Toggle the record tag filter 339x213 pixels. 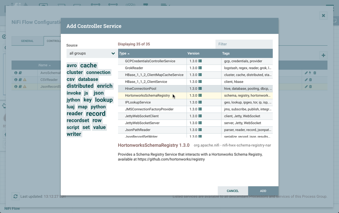pyautogui.click(x=95, y=113)
